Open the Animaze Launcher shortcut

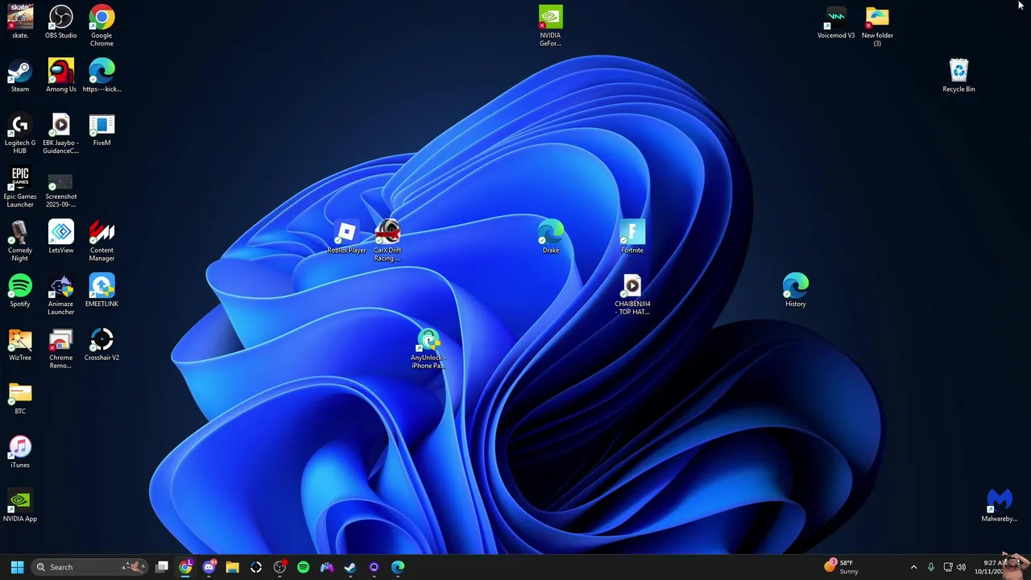tap(61, 296)
